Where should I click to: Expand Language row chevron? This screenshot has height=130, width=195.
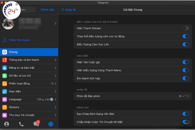(56, 99)
